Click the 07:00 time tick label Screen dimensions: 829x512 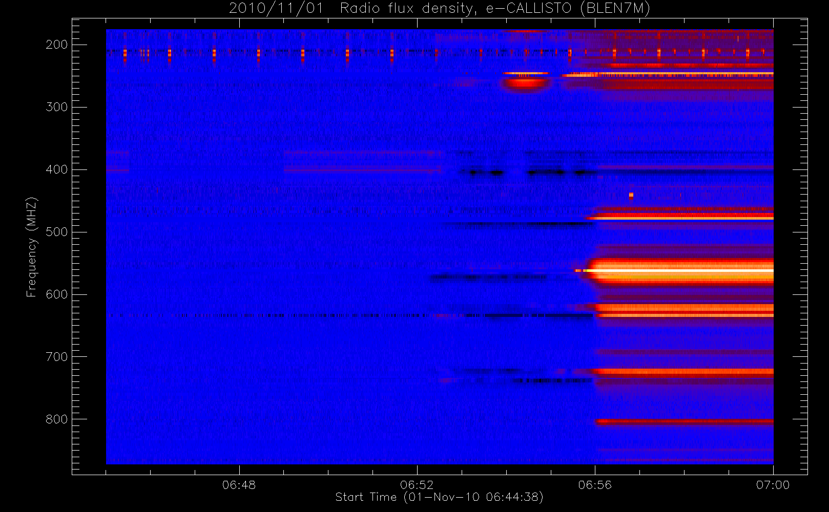click(773, 485)
